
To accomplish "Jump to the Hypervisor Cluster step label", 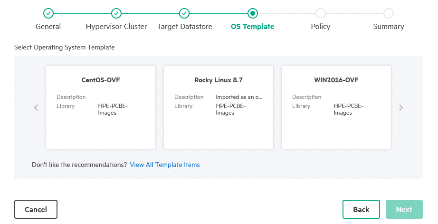I will tap(116, 27).
